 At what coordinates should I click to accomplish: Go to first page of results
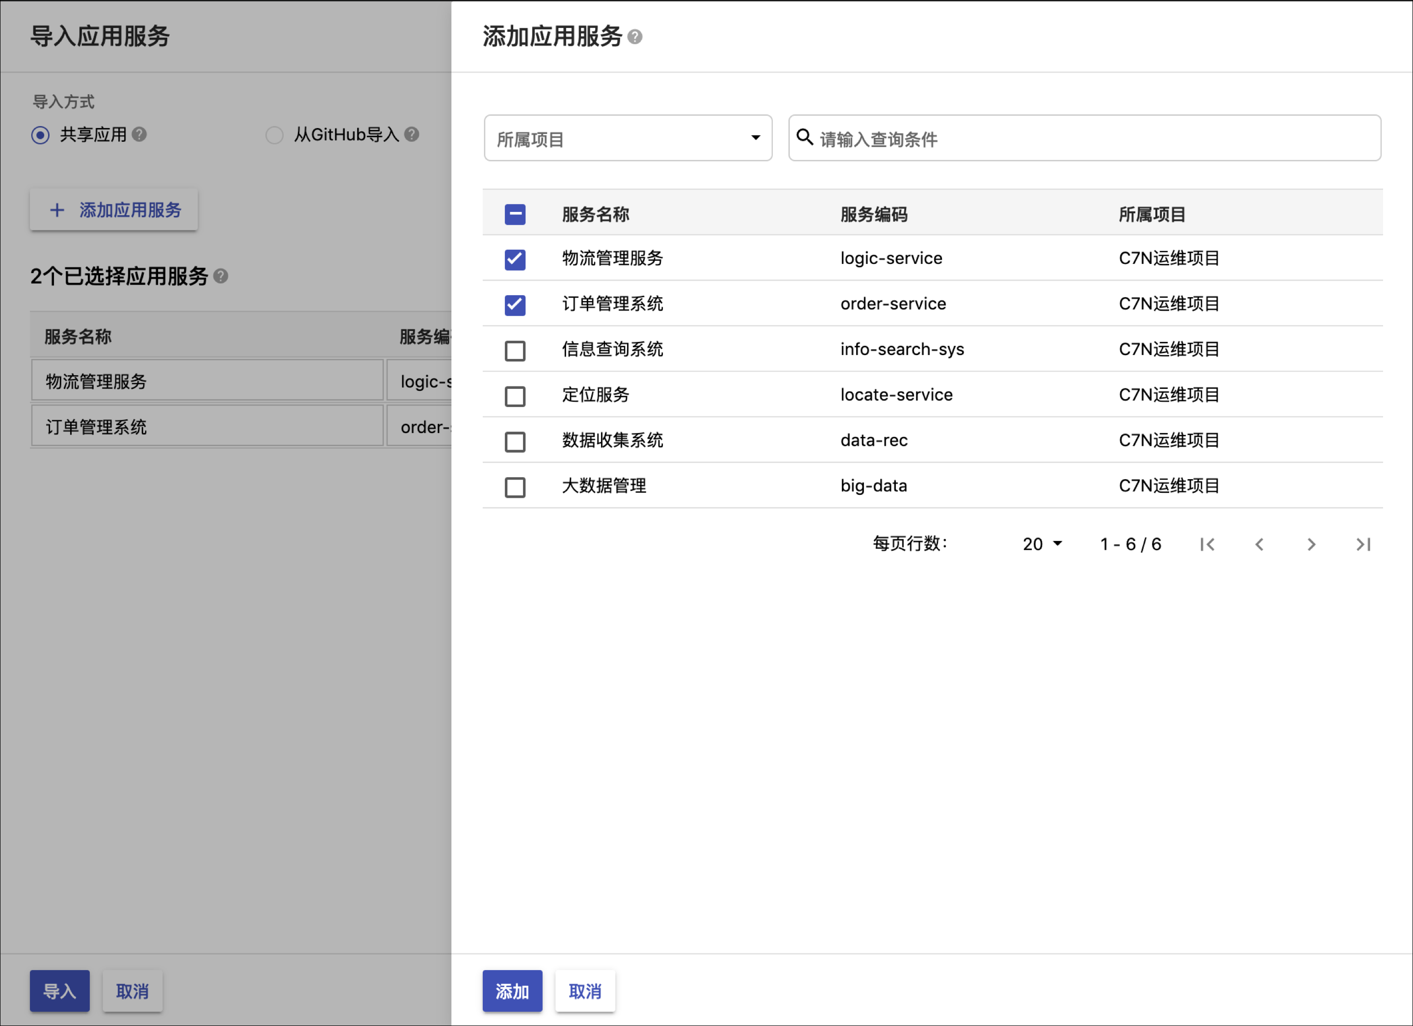(1207, 544)
